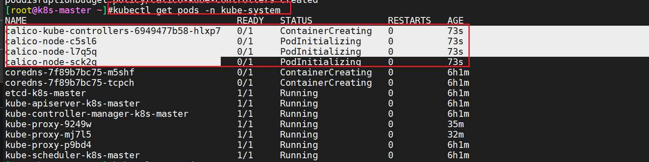
Task: Click the kube-controller-manager-k8s-master pod name
Action: pos(97,114)
